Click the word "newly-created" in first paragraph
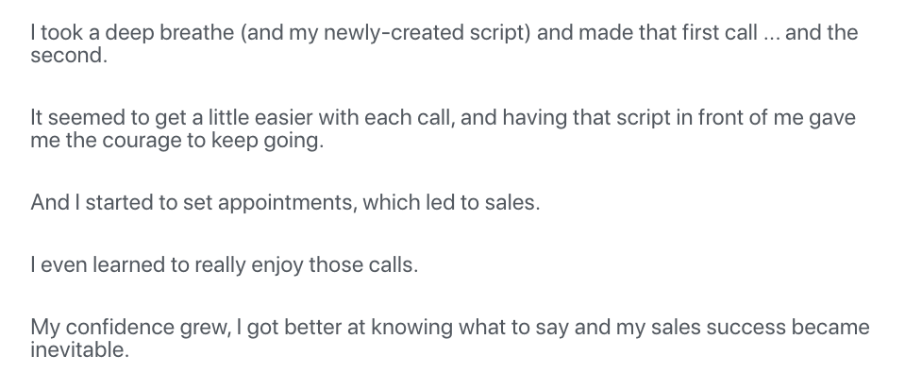This screenshot has height=390, width=905. 394,33
